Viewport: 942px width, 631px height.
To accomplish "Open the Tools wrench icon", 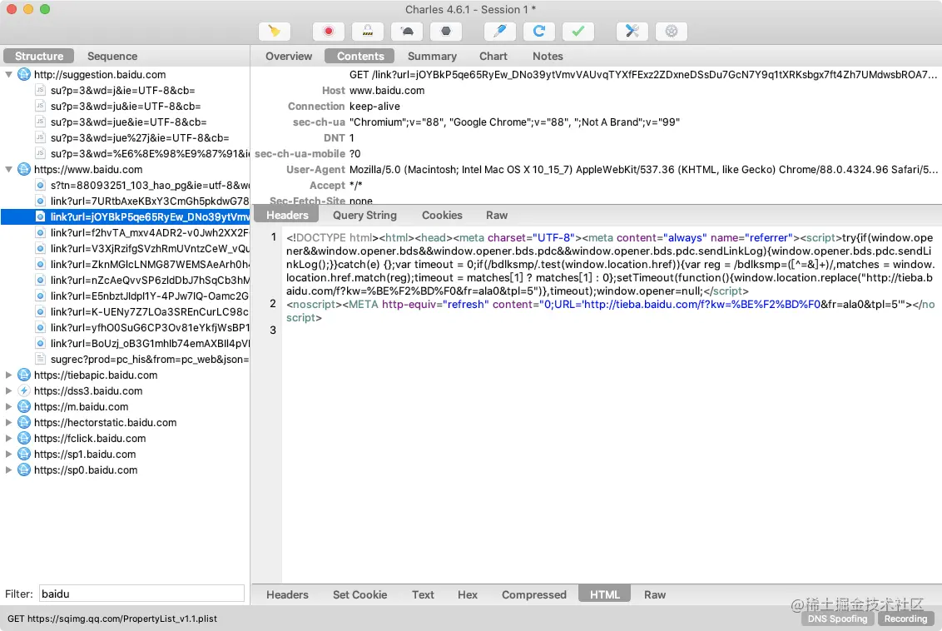I will pos(632,32).
